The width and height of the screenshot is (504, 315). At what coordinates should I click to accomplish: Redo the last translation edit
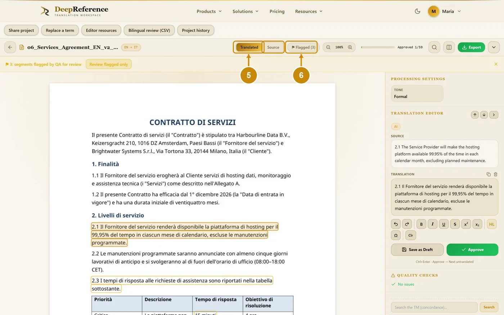[x=407, y=224]
